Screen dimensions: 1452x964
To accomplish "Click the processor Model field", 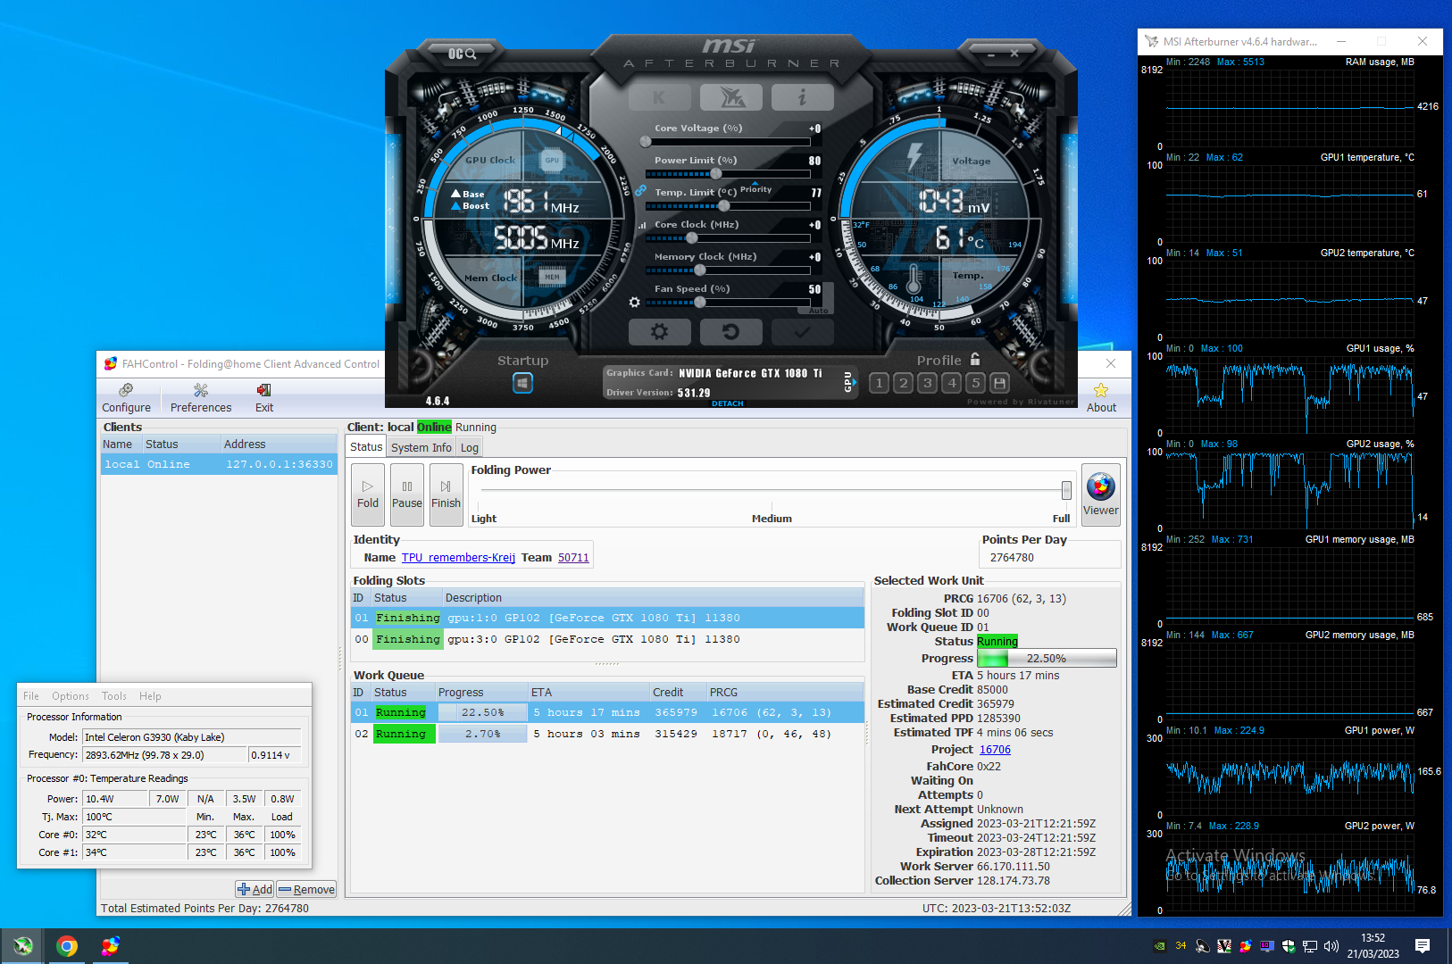I will coord(192,737).
